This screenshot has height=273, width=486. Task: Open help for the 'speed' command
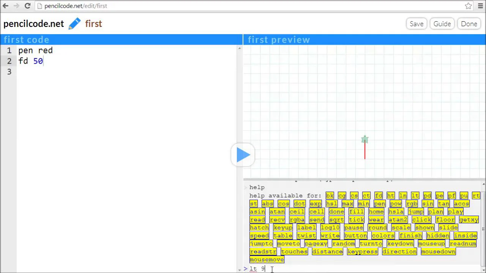pyautogui.click(x=259, y=235)
